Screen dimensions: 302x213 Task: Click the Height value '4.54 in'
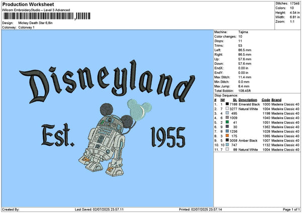[x=294, y=13]
